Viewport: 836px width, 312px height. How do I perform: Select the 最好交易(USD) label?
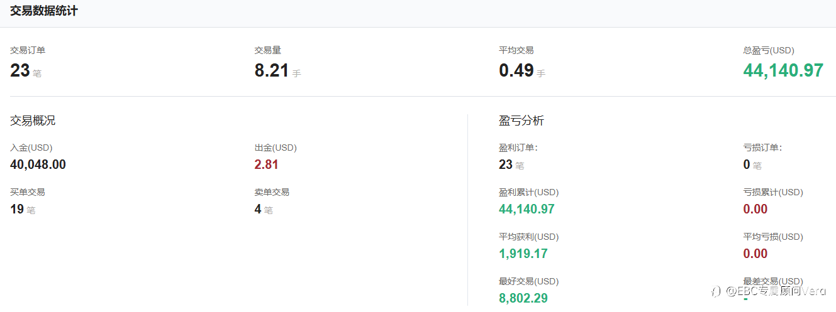click(x=528, y=281)
